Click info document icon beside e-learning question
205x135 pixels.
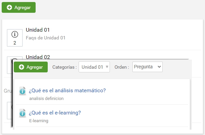(23, 113)
